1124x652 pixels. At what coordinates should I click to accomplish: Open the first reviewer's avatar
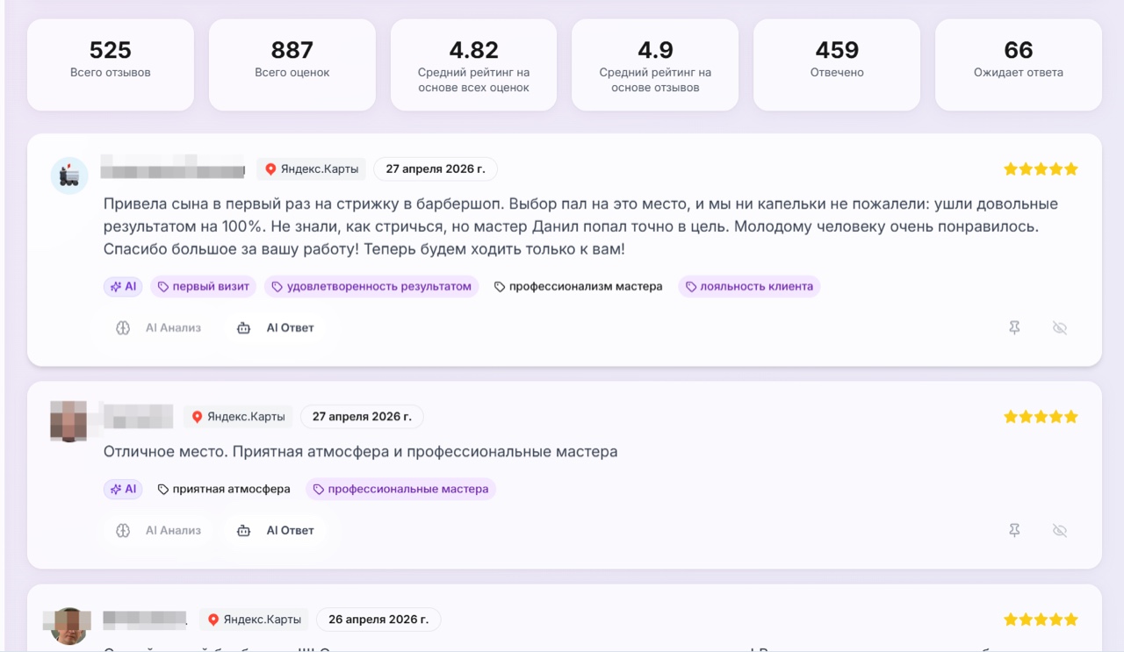click(x=69, y=176)
